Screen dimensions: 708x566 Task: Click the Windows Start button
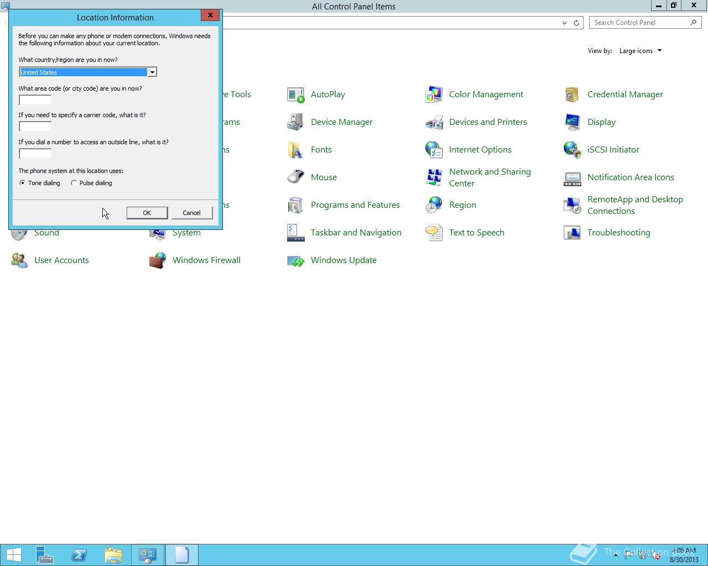(x=13, y=555)
